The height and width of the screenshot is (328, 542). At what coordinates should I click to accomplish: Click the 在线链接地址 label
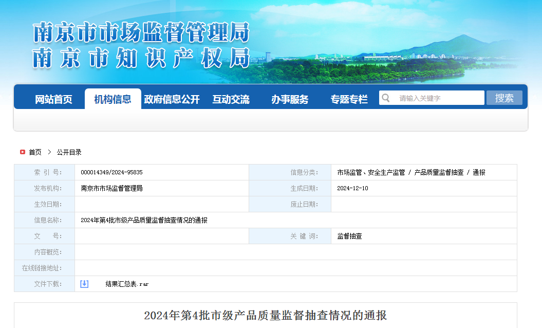point(42,268)
